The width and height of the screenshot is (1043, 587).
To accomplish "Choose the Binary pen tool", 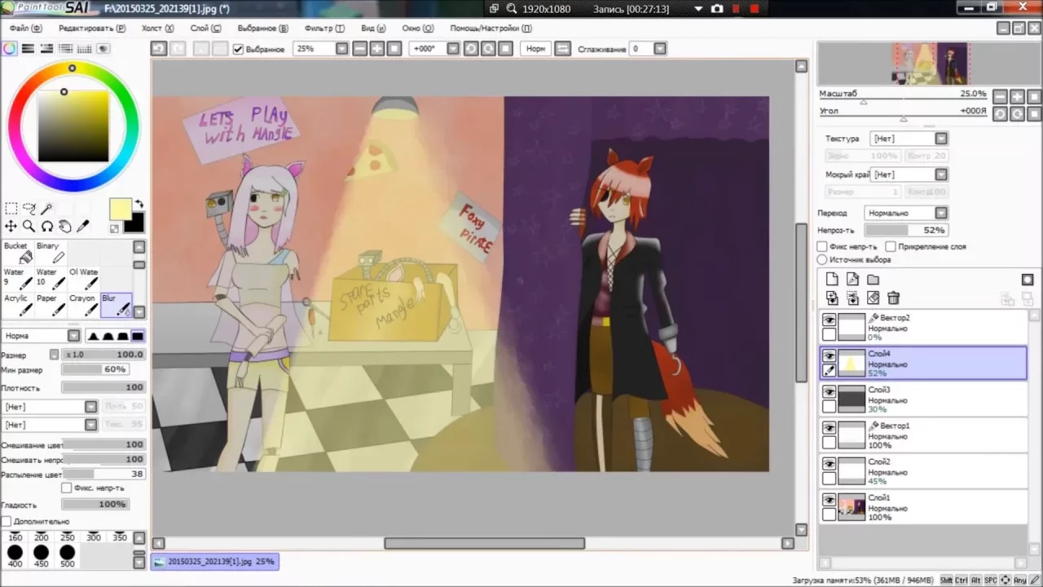I will click(x=51, y=253).
